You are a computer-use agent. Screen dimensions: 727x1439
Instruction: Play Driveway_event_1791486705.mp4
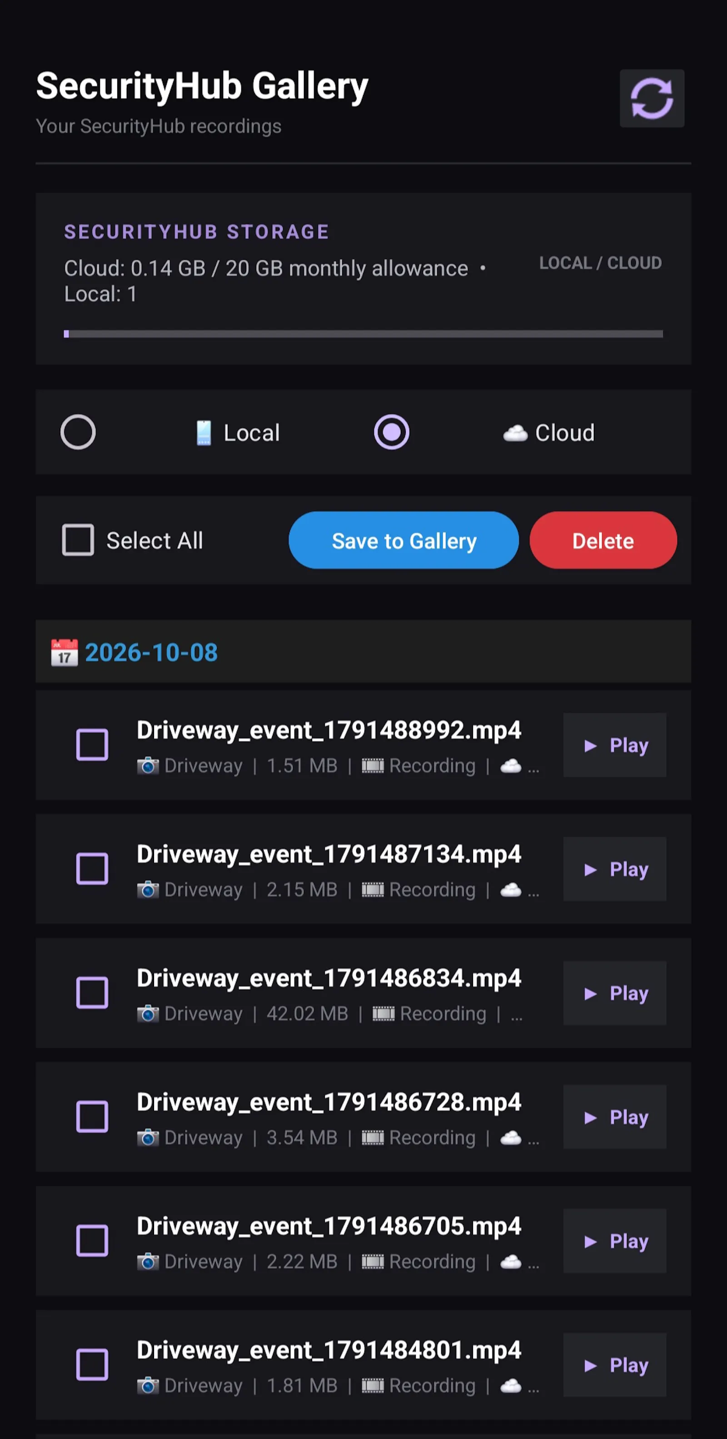pyautogui.click(x=615, y=1241)
